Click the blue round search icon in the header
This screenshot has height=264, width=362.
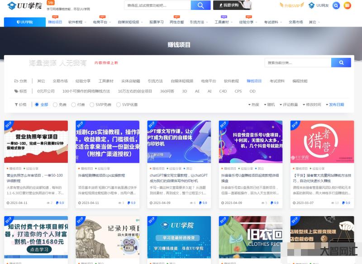336,5
